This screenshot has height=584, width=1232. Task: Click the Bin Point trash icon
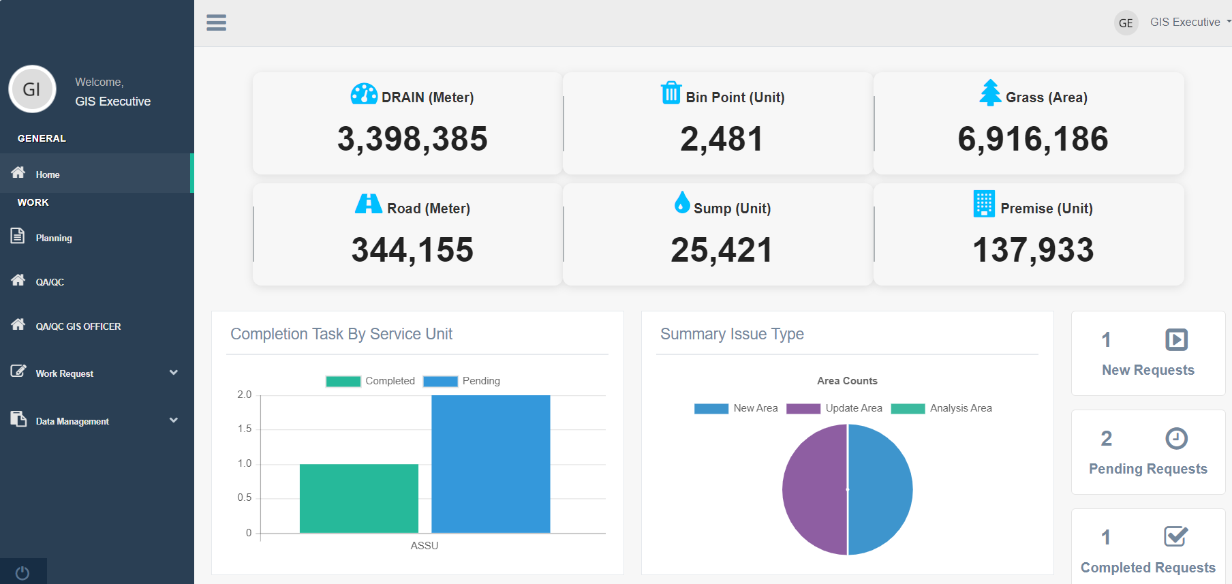coord(671,93)
